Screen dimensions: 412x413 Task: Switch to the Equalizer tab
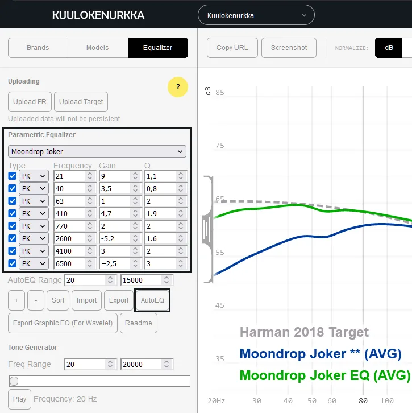158,48
